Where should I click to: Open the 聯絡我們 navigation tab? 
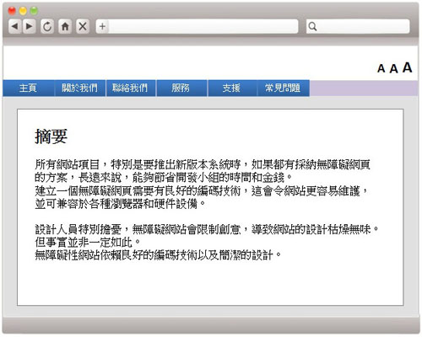tap(131, 88)
